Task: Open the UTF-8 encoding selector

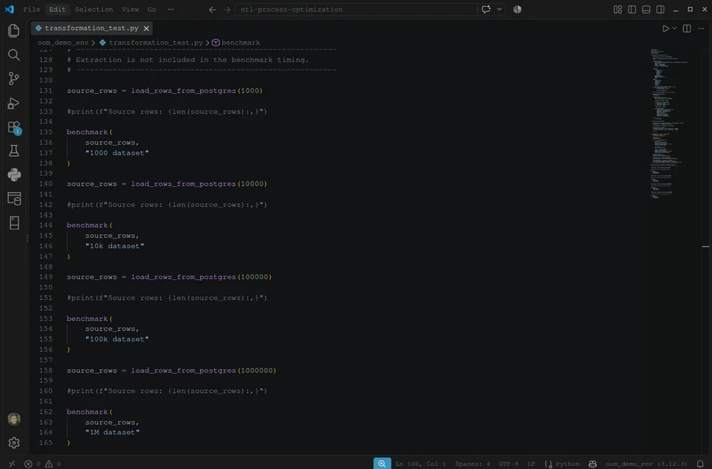Action: [x=508, y=463]
